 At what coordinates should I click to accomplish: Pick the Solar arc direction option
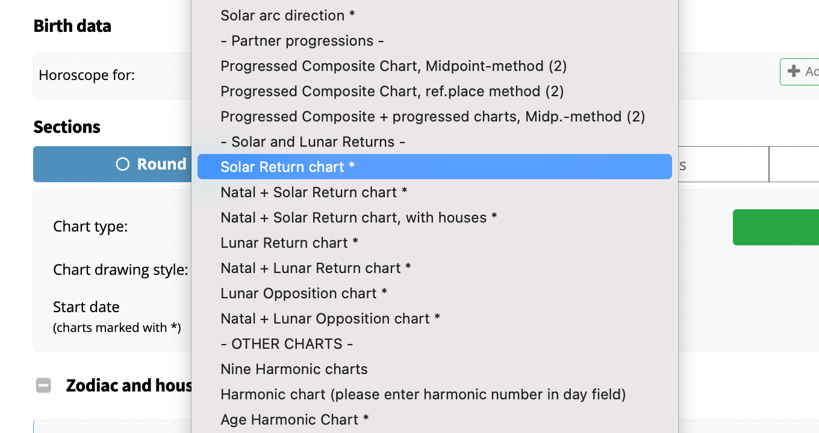[x=287, y=15]
